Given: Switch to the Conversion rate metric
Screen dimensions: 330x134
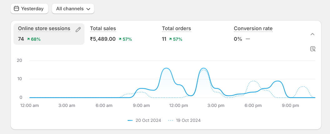Looking at the screenshot, I should (x=253, y=29).
